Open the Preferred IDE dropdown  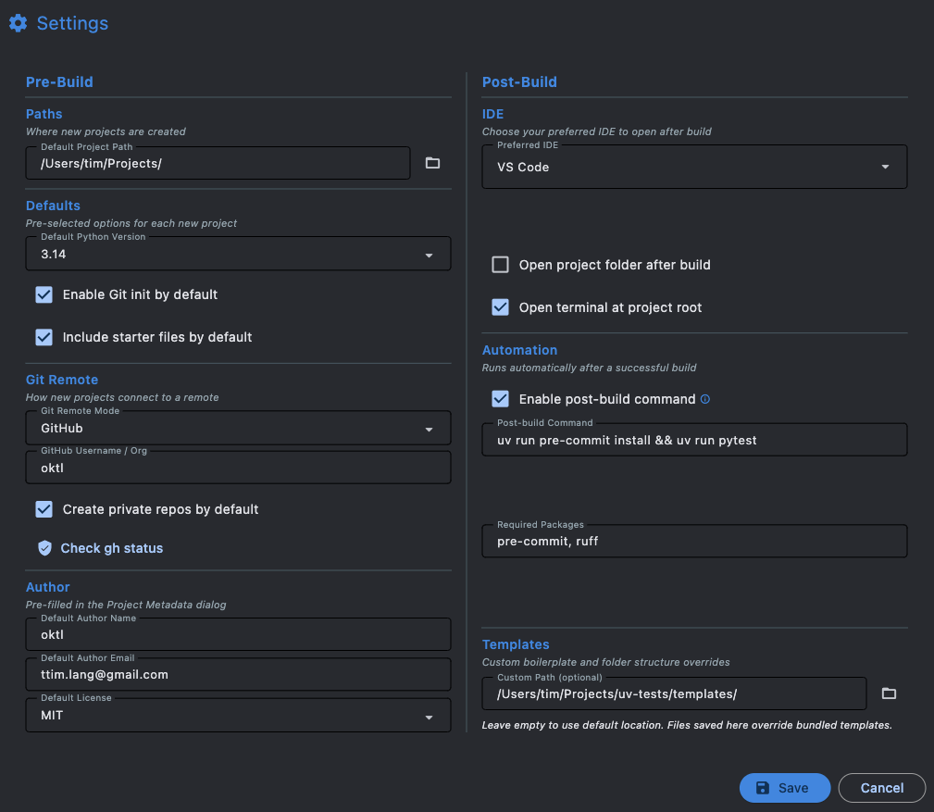pos(694,168)
